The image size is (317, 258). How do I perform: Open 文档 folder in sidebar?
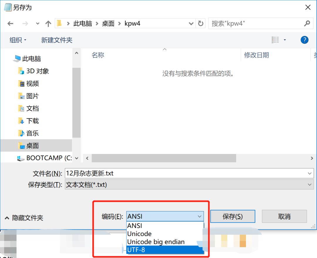pyautogui.click(x=28, y=108)
